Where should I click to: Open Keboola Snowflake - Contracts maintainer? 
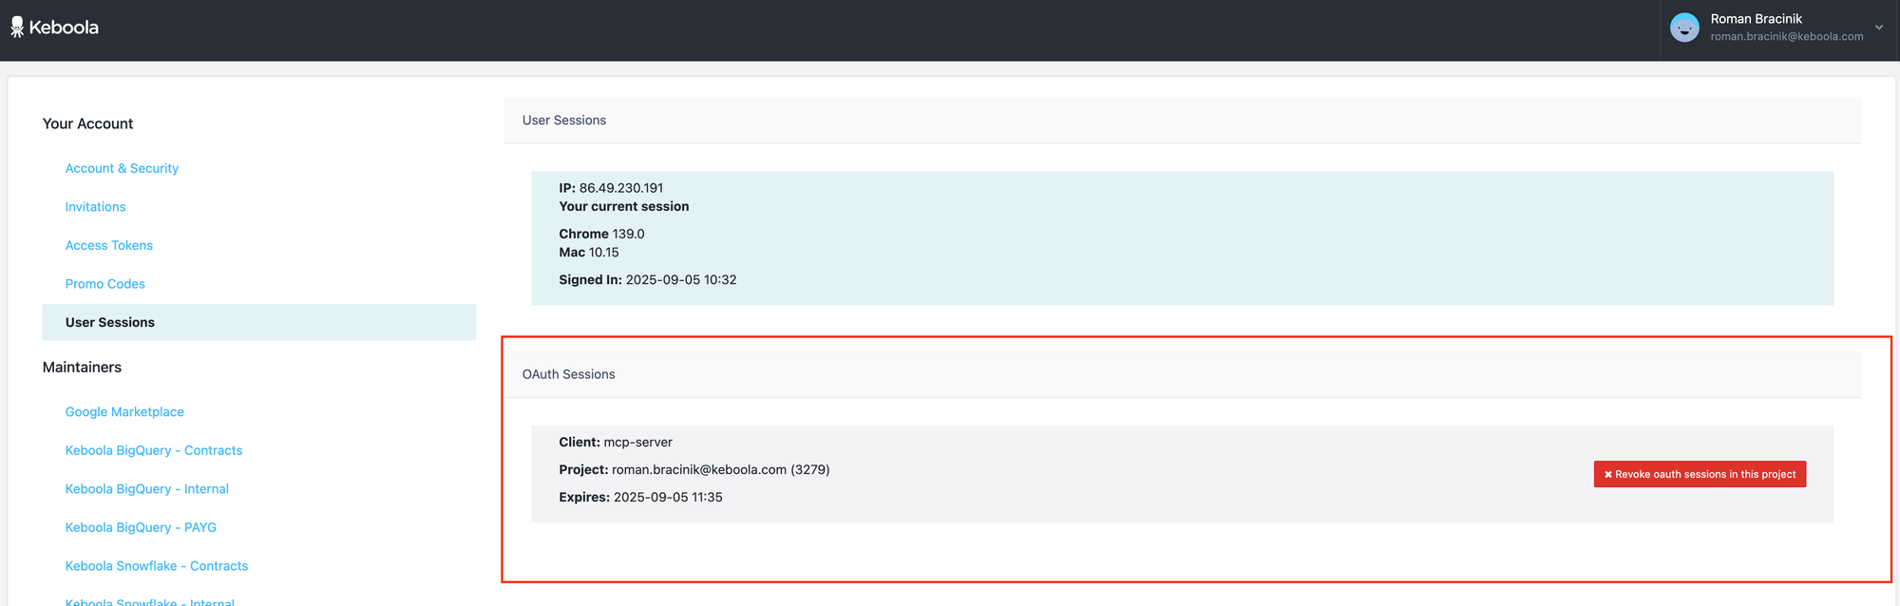(157, 566)
